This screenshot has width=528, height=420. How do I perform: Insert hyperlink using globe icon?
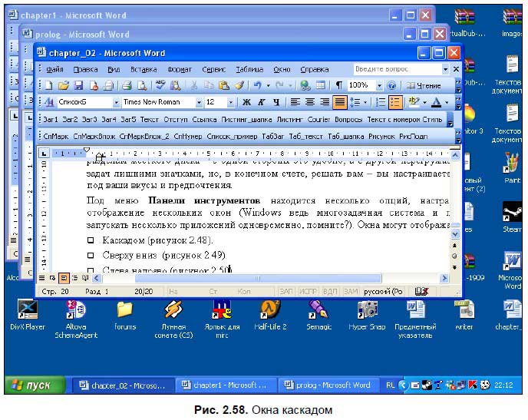(x=305, y=85)
